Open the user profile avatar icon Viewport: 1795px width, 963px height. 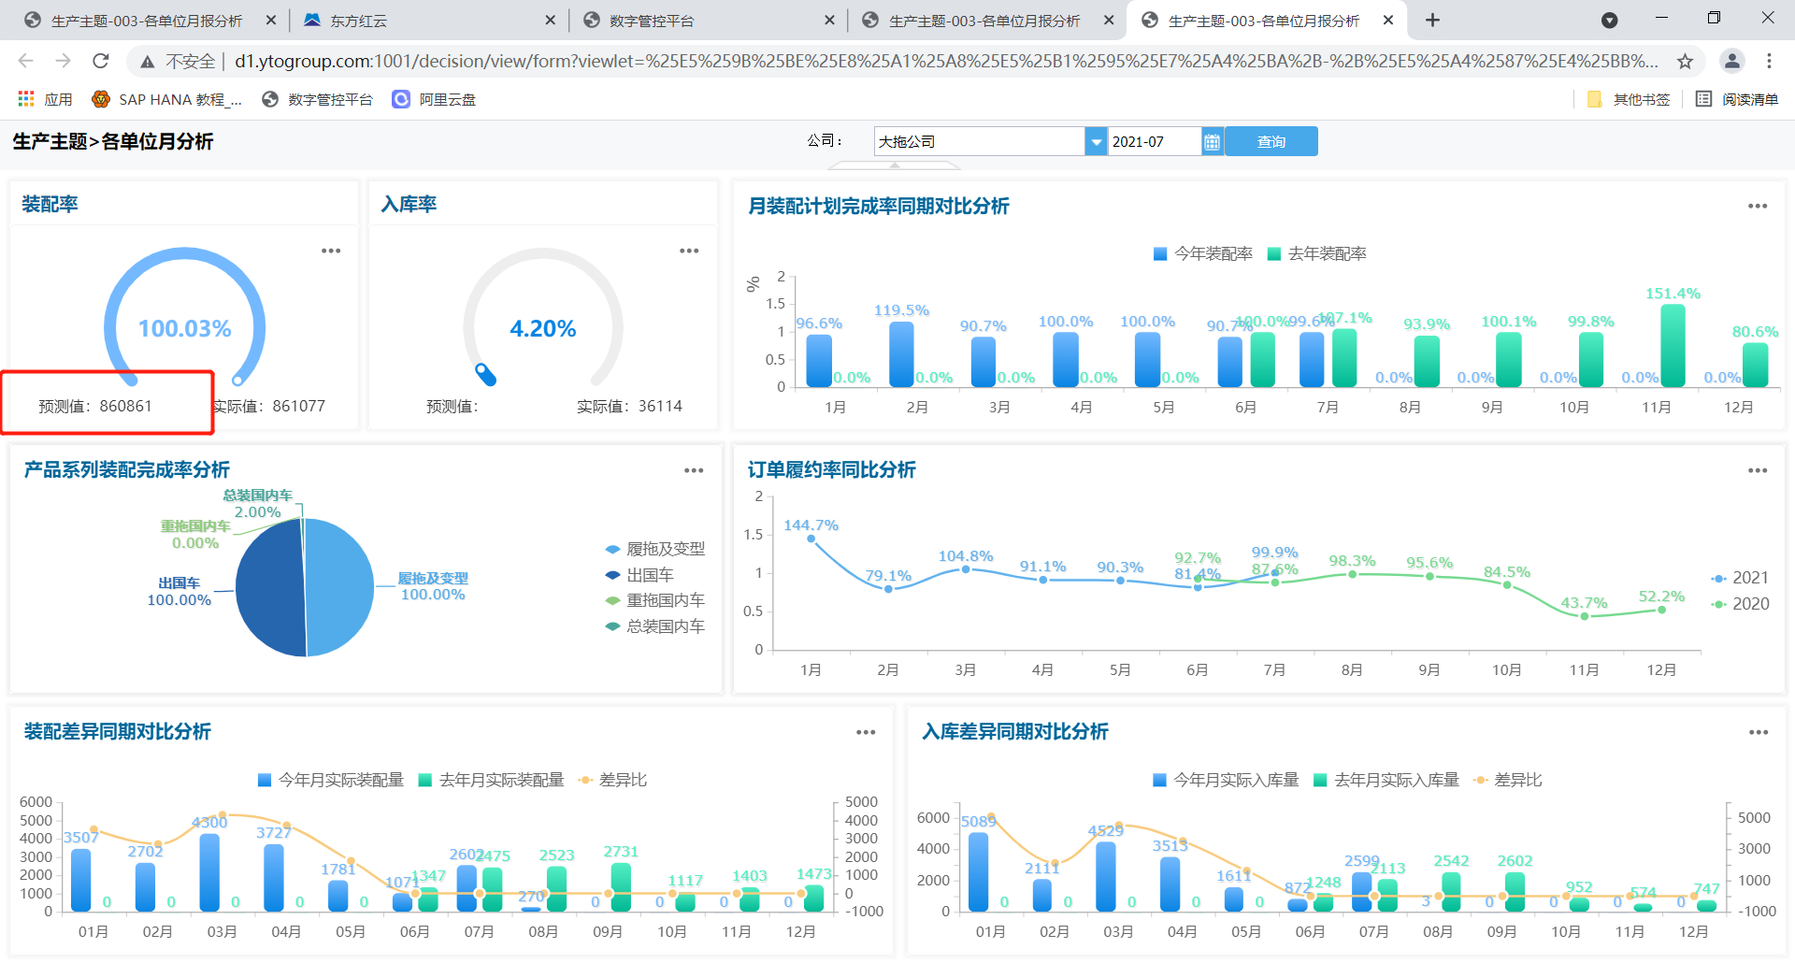click(1732, 61)
